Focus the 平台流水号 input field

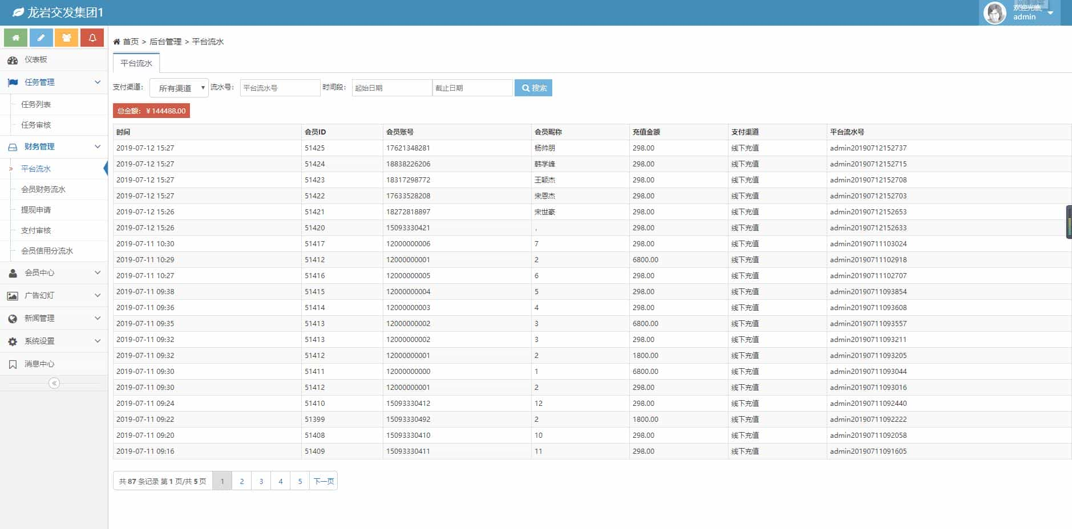point(280,88)
